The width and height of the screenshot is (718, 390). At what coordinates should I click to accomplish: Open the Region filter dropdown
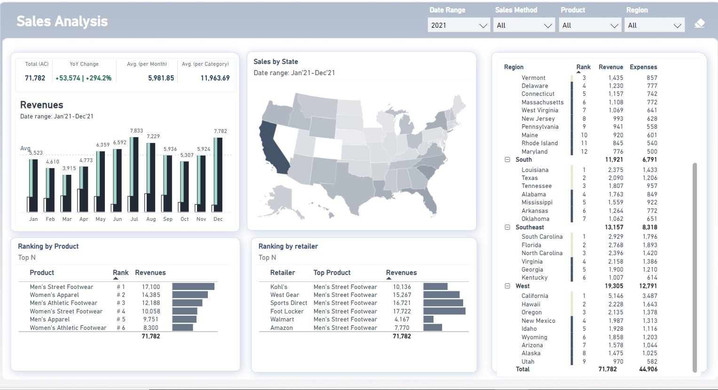pos(655,25)
